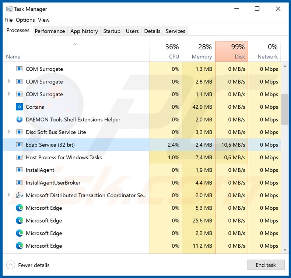
Task: Click Edge icon in the 2,2 MB row
Action: click(x=19, y=233)
